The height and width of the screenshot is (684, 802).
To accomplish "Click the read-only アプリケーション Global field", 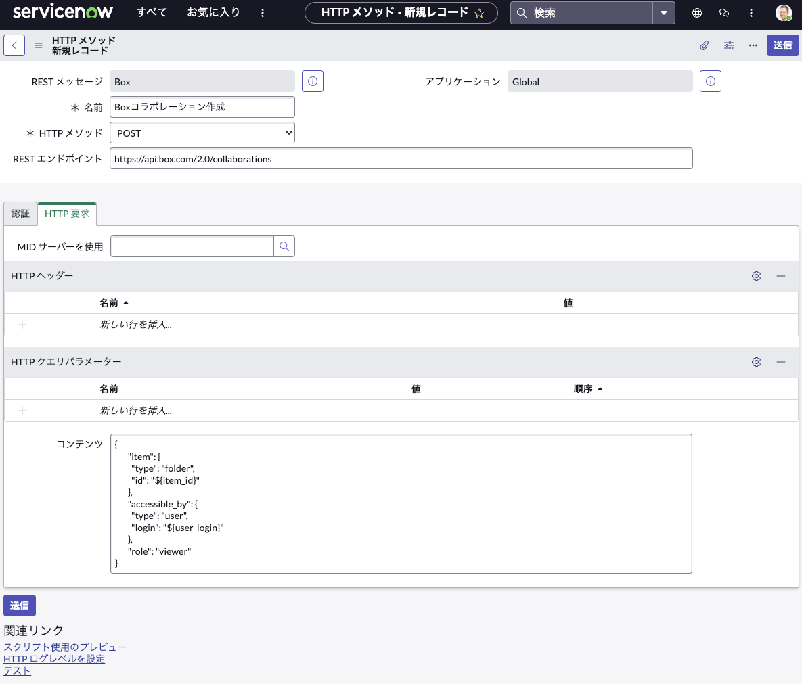I will [600, 81].
